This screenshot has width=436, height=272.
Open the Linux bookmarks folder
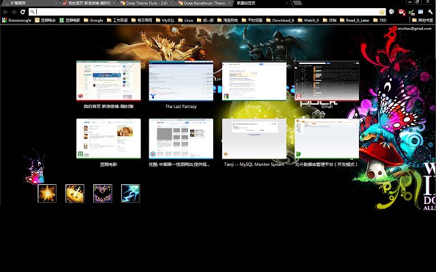coord(186,20)
